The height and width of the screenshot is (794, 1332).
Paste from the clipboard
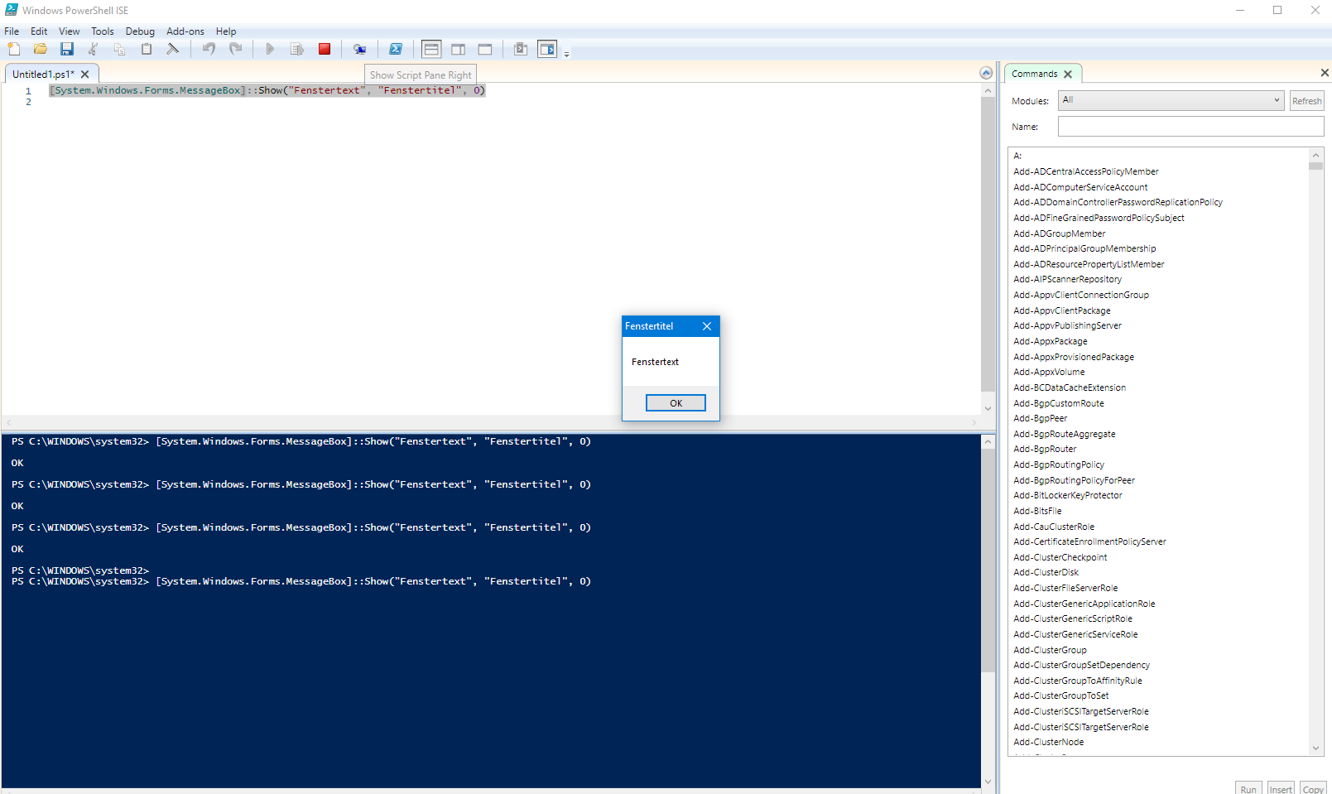click(147, 49)
